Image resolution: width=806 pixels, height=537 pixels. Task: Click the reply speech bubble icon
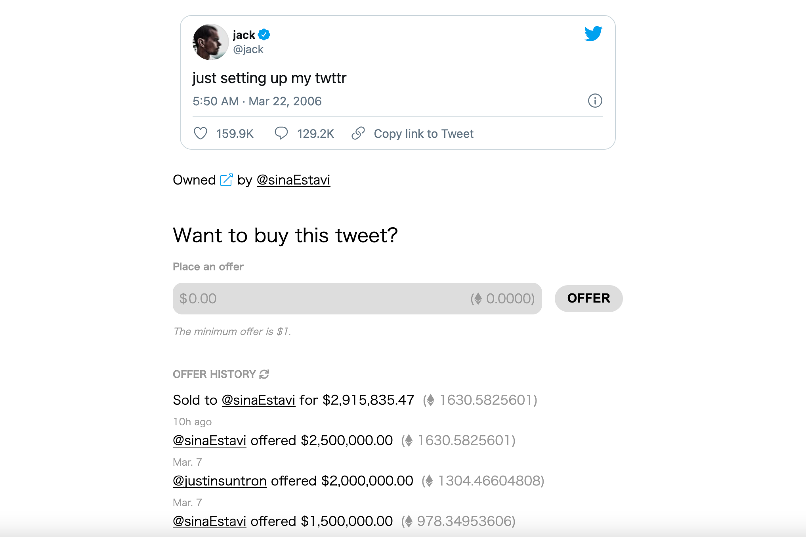coord(281,133)
